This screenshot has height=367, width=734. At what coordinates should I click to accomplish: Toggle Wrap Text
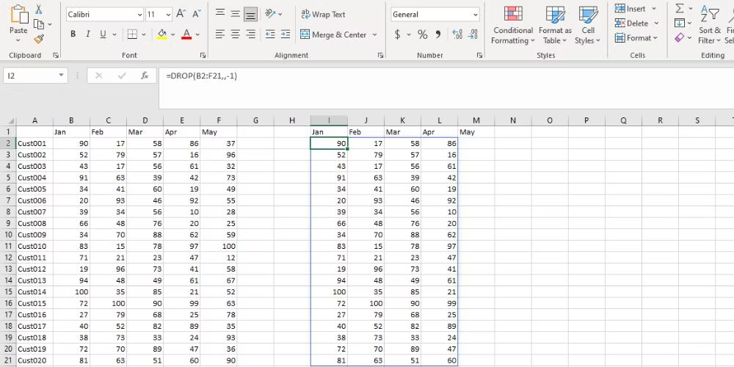click(x=323, y=15)
